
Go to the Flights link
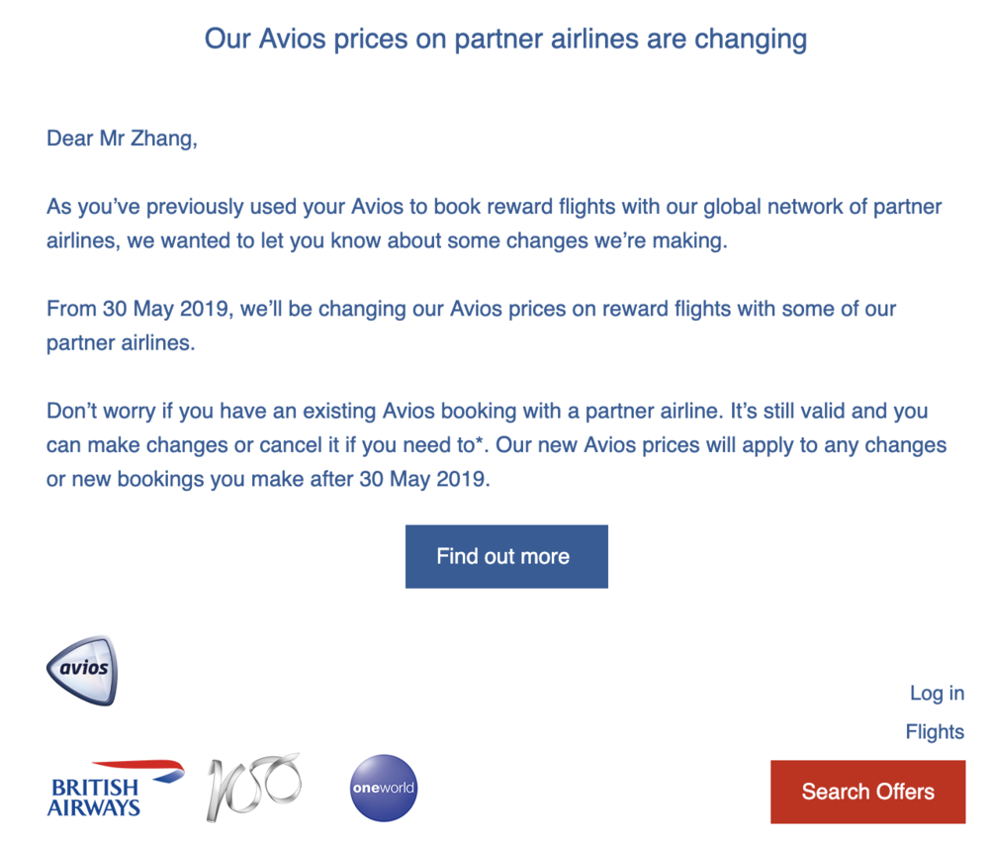pos(934,732)
